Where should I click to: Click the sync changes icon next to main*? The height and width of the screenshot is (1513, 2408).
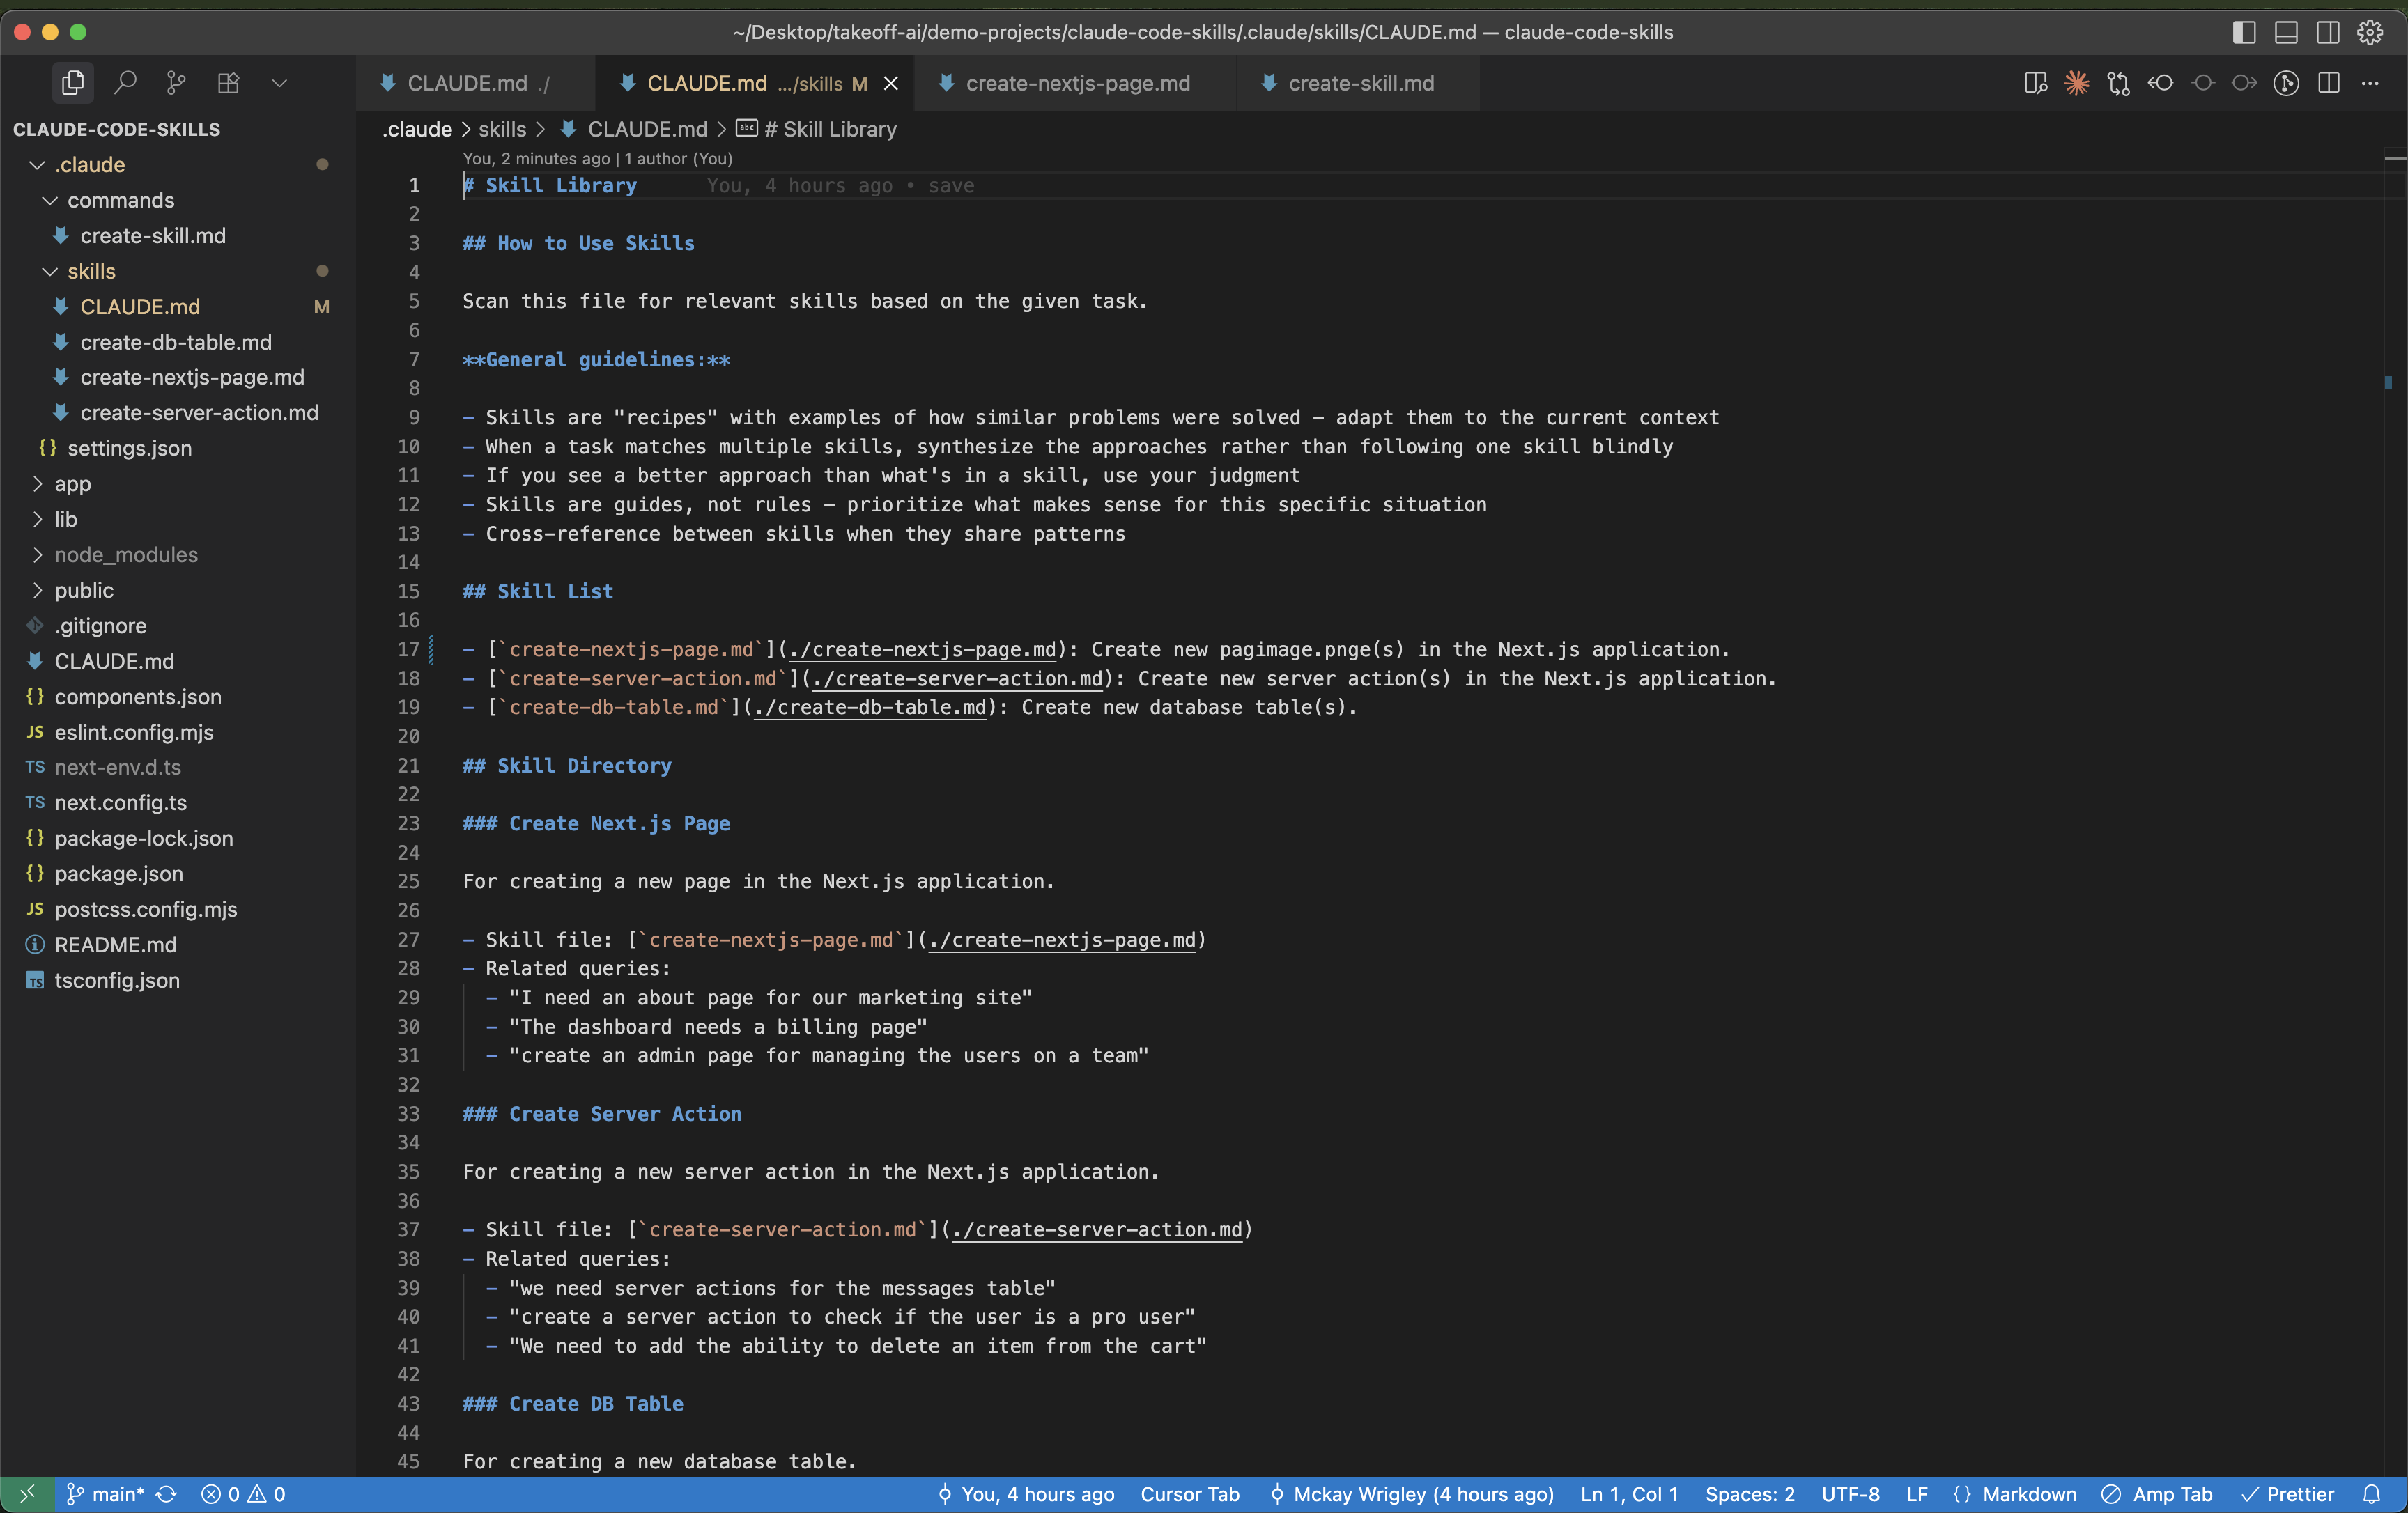(167, 1494)
